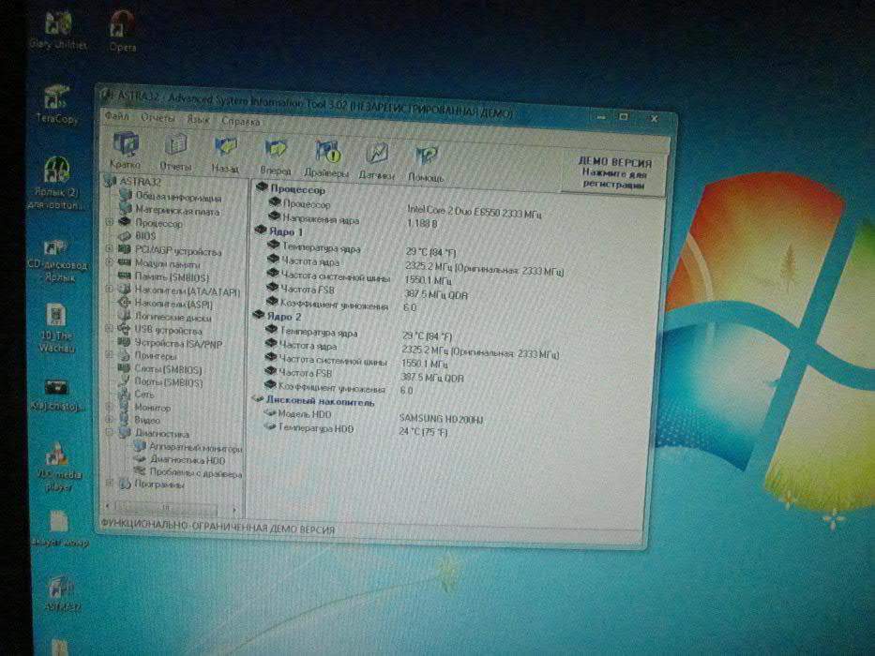
Task: Click the ДЕМО ВЕРСИЯ registration button
Action: (x=614, y=173)
